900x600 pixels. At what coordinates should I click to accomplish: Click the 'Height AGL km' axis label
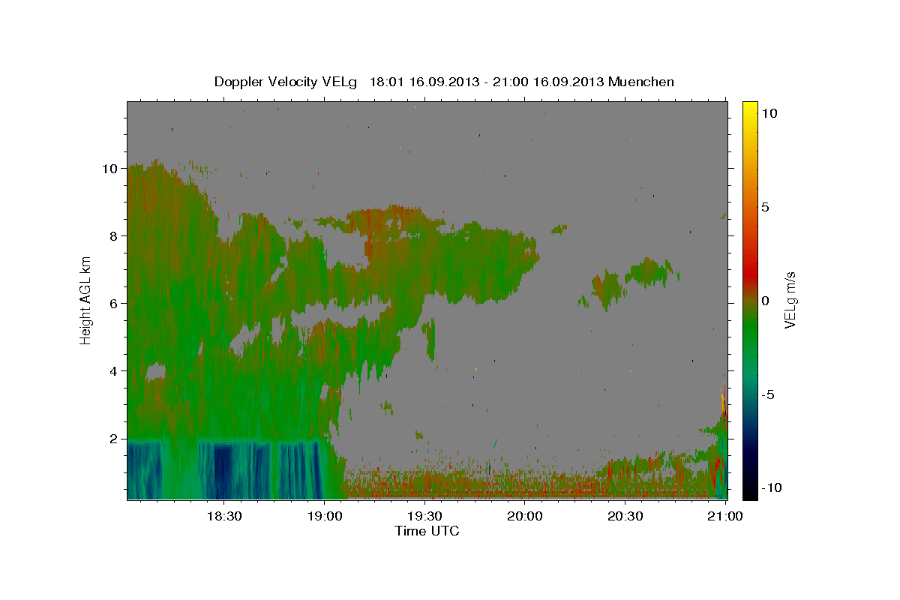[x=86, y=301]
